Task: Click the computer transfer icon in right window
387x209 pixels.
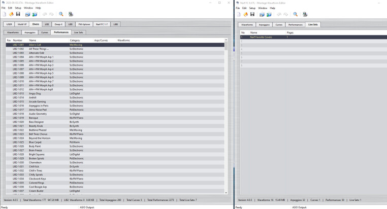Action: [305, 14]
